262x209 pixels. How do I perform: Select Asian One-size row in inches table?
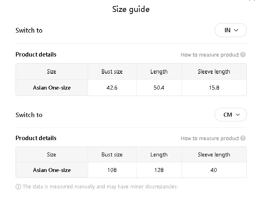tap(131, 88)
